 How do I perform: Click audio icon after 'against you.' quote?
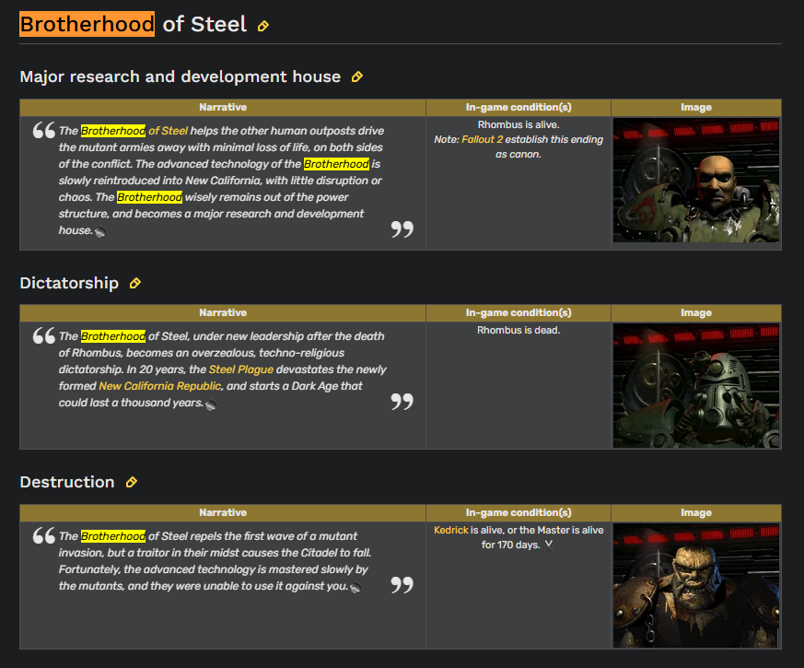coord(355,588)
